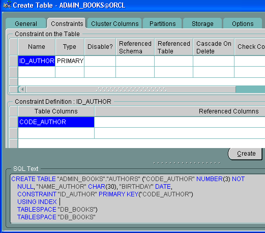
Task: Go to the Partitions tab
Action: tap(162, 23)
